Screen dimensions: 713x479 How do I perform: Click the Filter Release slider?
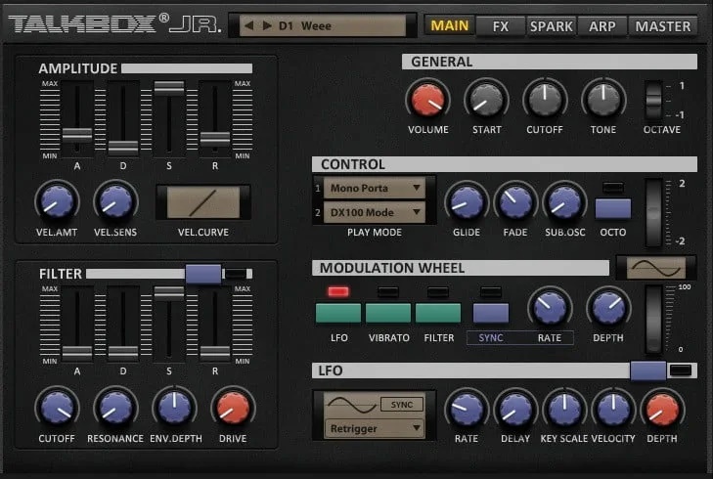(x=215, y=353)
